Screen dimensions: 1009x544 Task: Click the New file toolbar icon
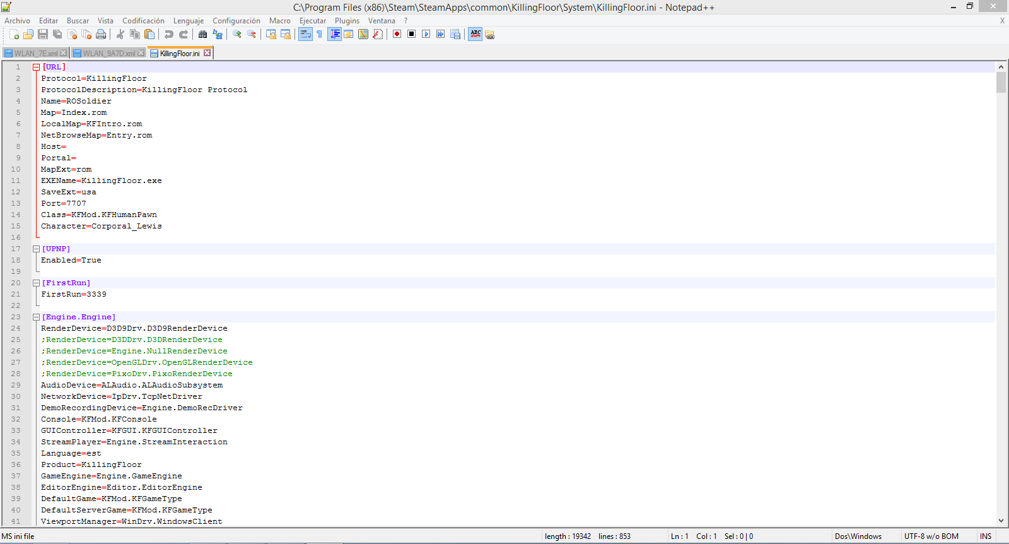point(14,34)
